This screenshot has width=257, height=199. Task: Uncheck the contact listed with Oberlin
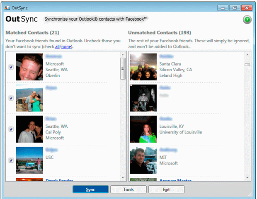11,67
